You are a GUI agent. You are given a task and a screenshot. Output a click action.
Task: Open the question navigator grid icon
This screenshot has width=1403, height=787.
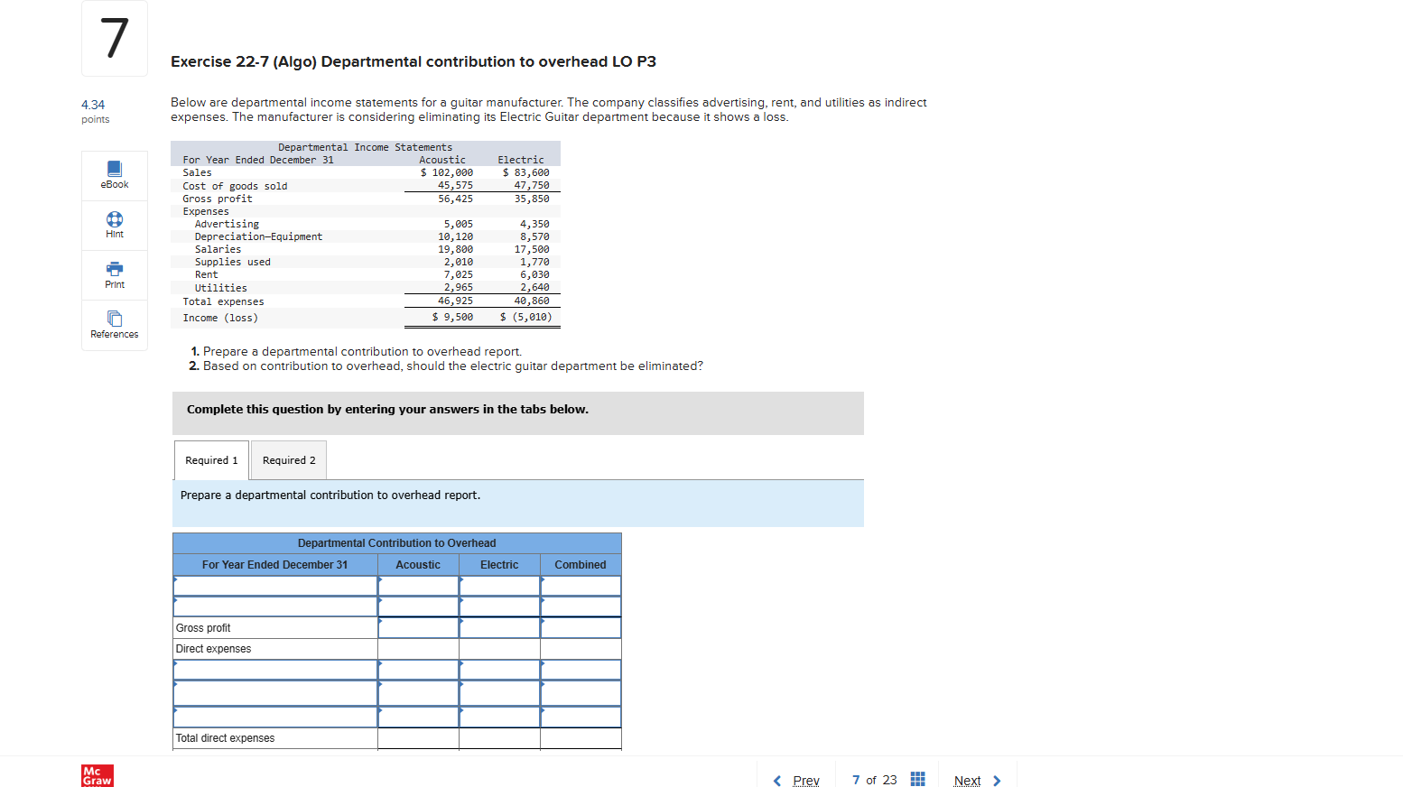click(x=917, y=780)
